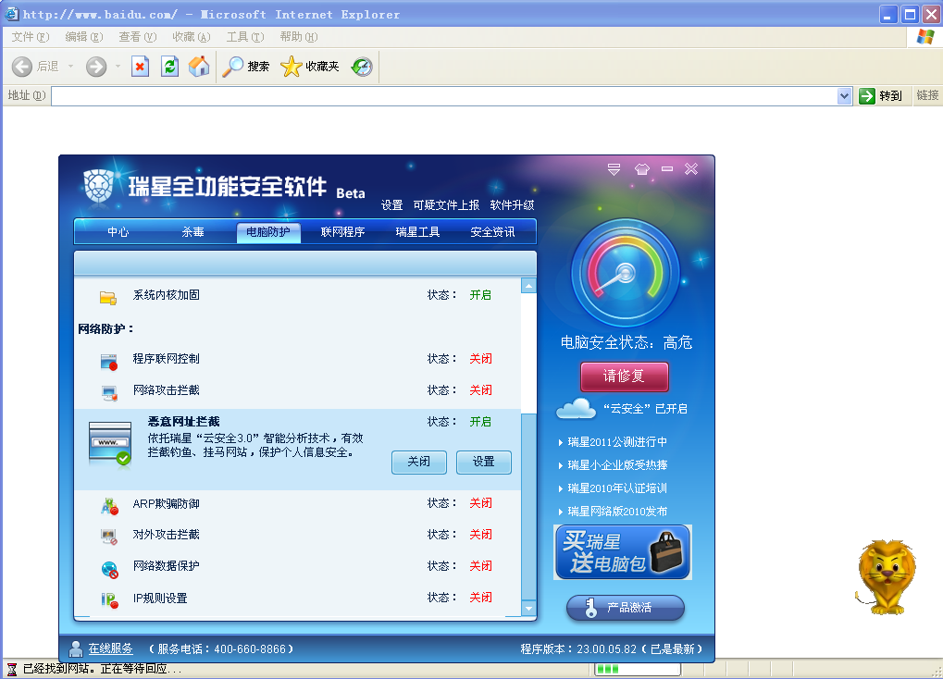
Task: Click the IE Forward arrow icon
Action: click(x=95, y=67)
